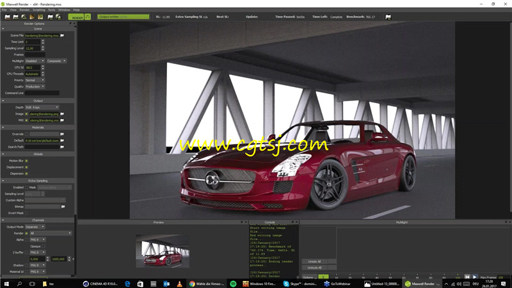Toggle the Z-buffer channel checkbox
Screen dimensions: 512x288
tap(26, 252)
